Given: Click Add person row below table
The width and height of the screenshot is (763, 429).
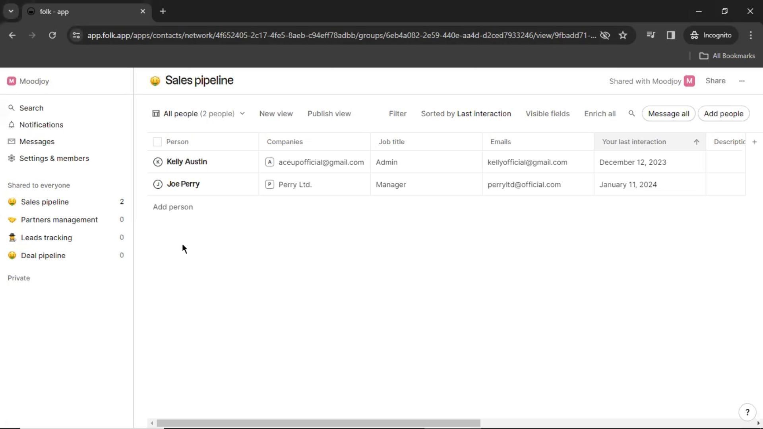Looking at the screenshot, I should (173, 207).
